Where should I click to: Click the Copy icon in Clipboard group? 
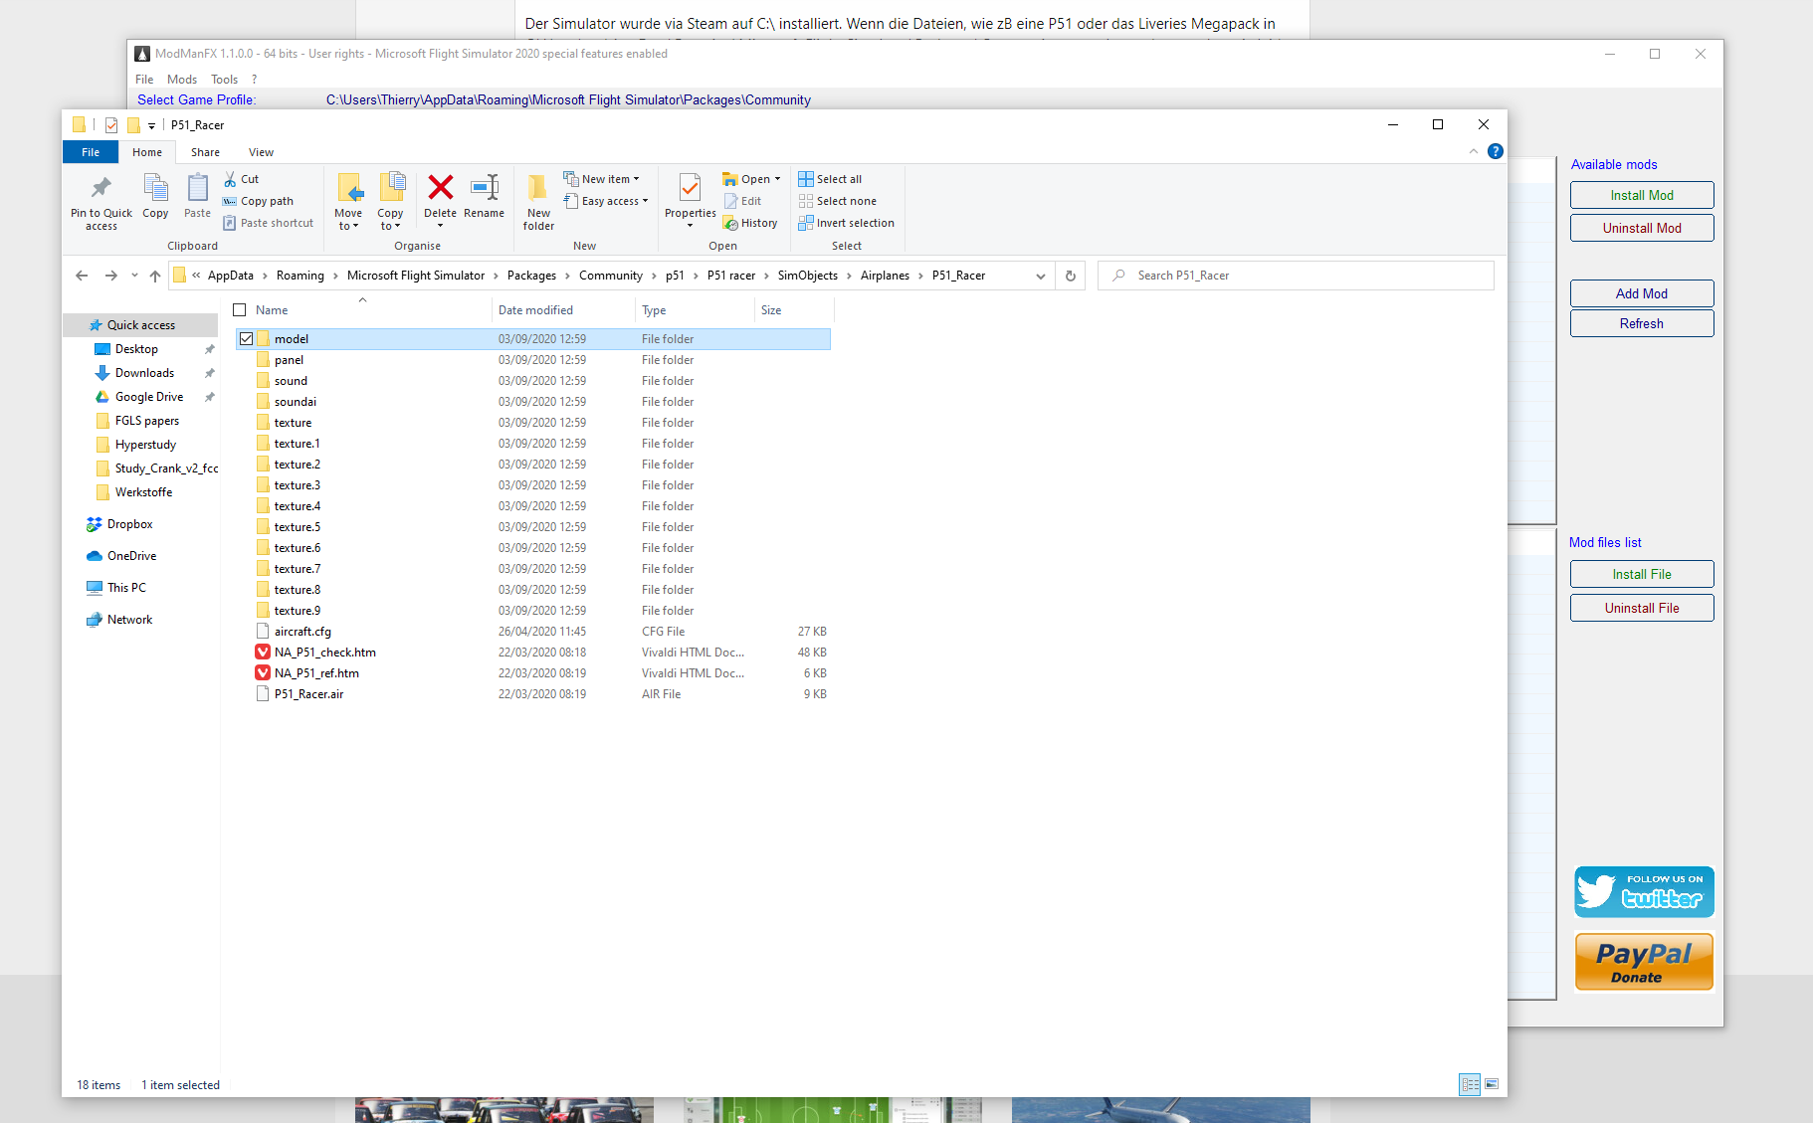pos(155,188)
